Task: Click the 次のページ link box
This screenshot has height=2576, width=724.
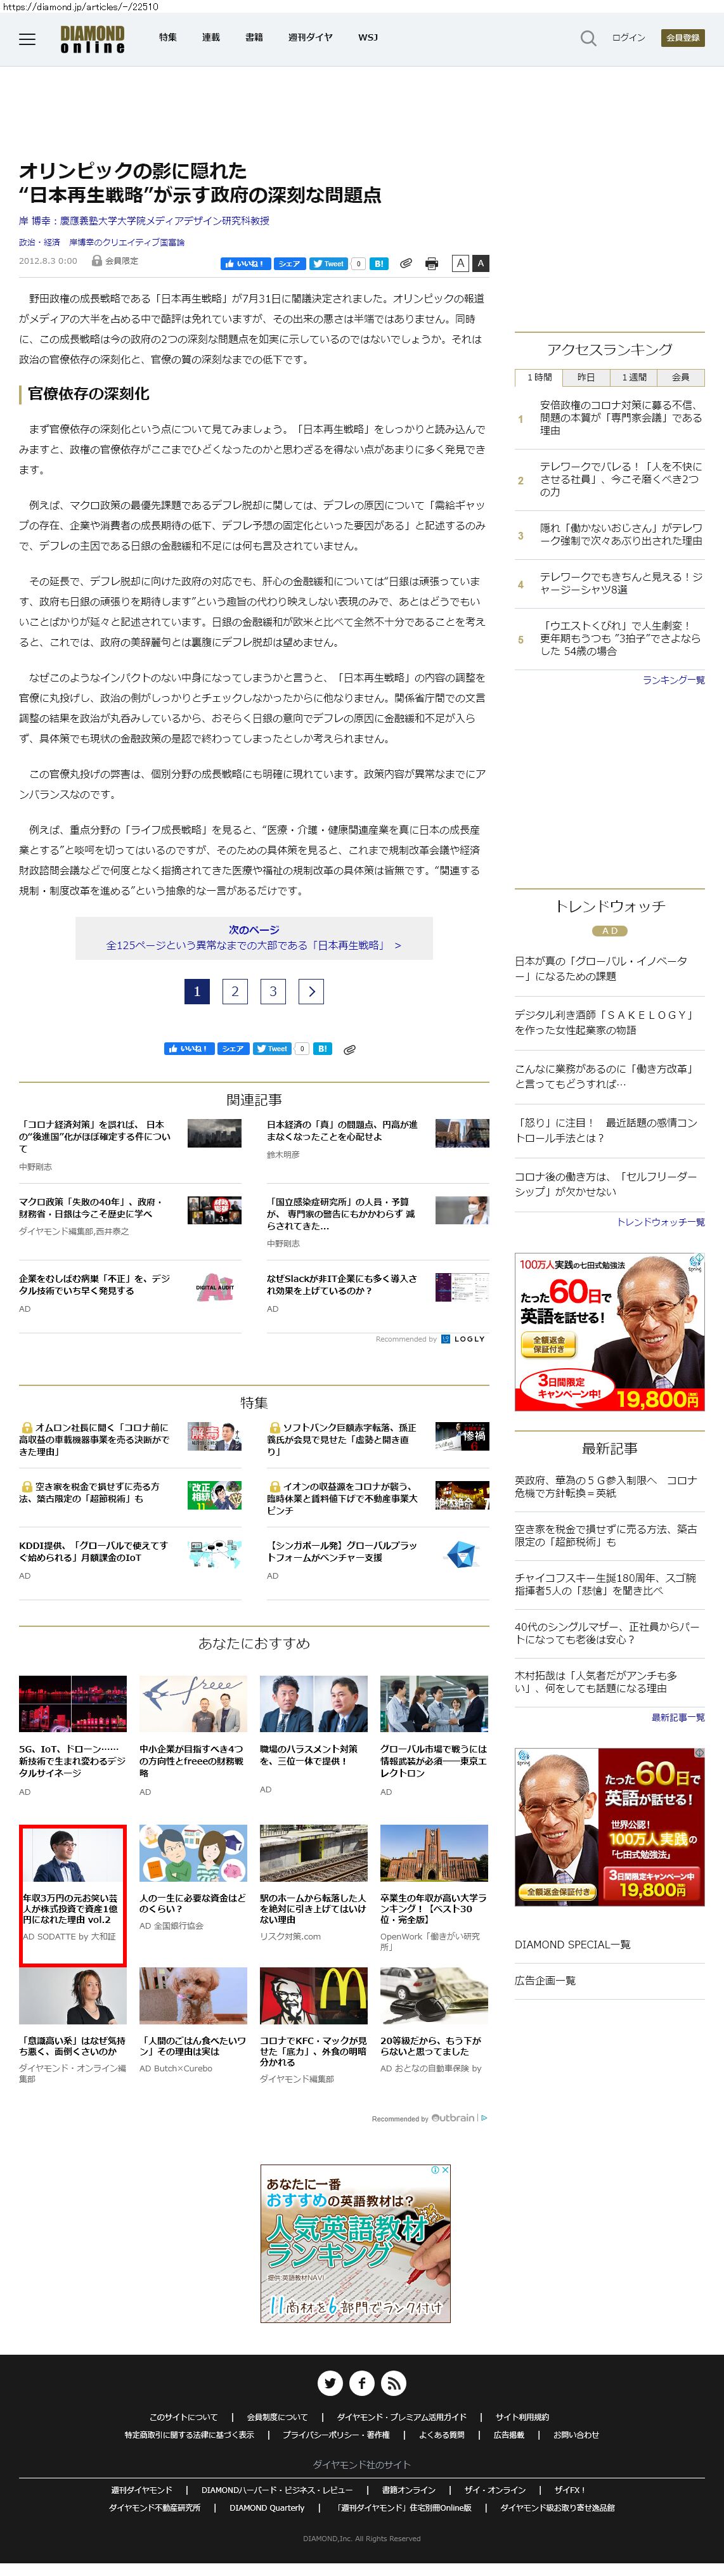Action: point(254,937)
